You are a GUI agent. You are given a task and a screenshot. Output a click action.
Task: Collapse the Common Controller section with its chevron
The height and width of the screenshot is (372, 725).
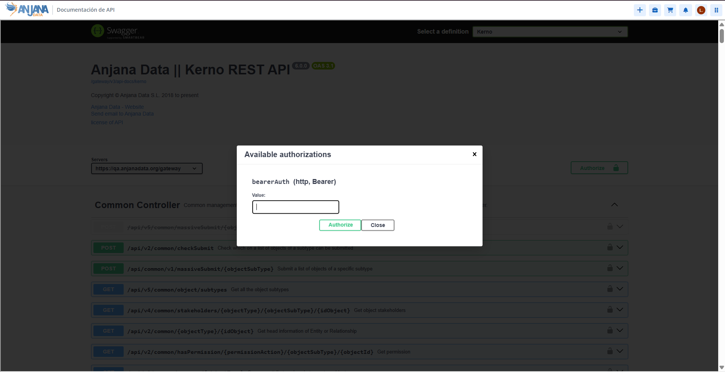pos(615,205)
